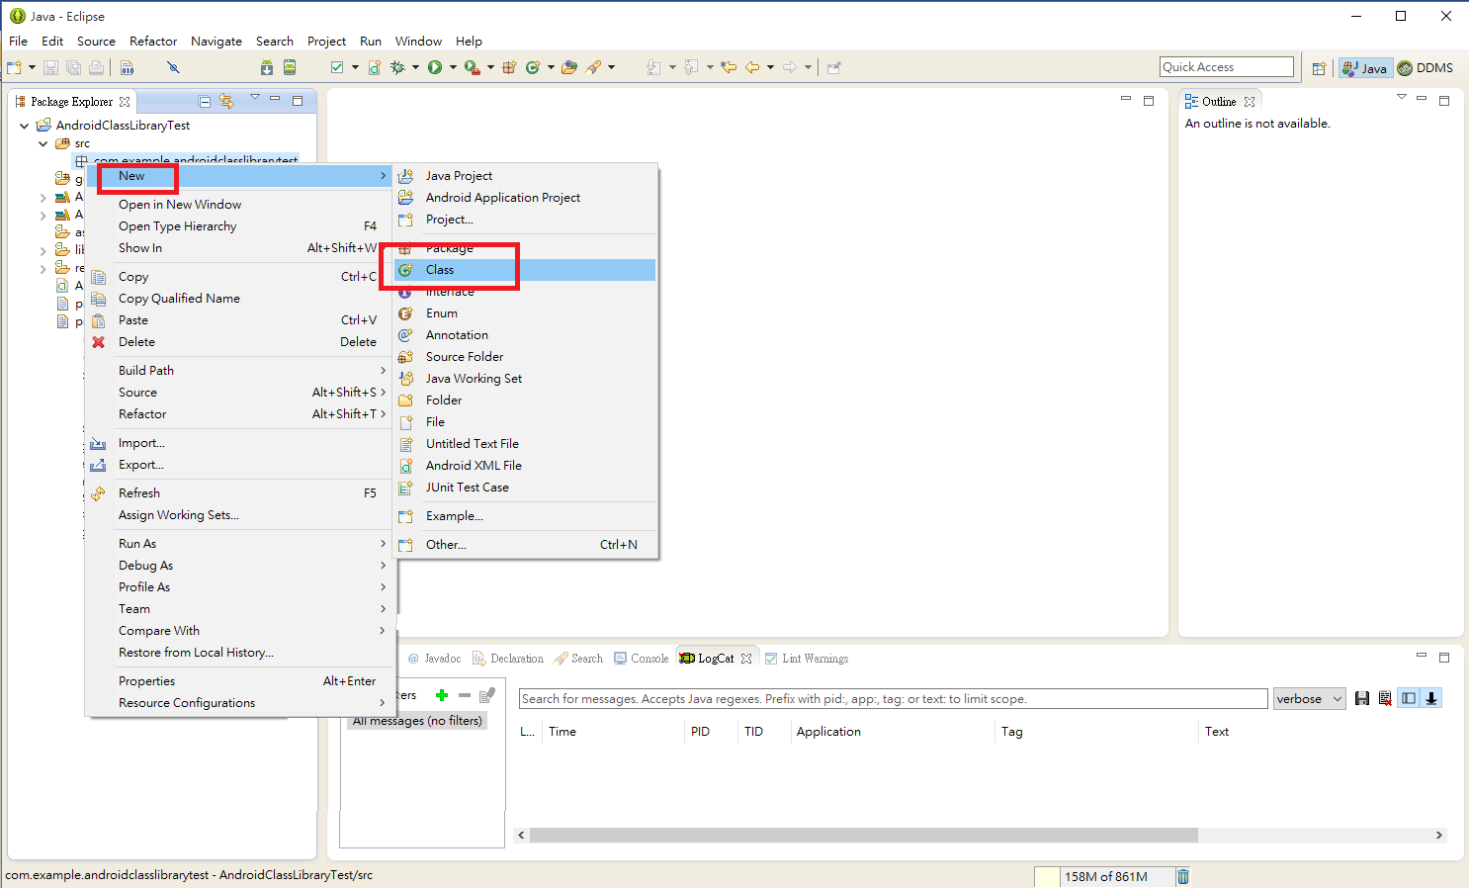Click the Quick Access input field
The width and height of the screenshot is (1469, 888).
click(1227, 67)
